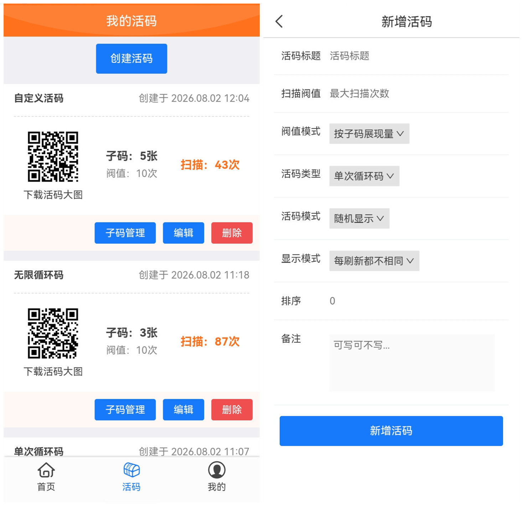The image size is (523, 506).
Task: Click into the 备注 textarea
Action: 412,363
